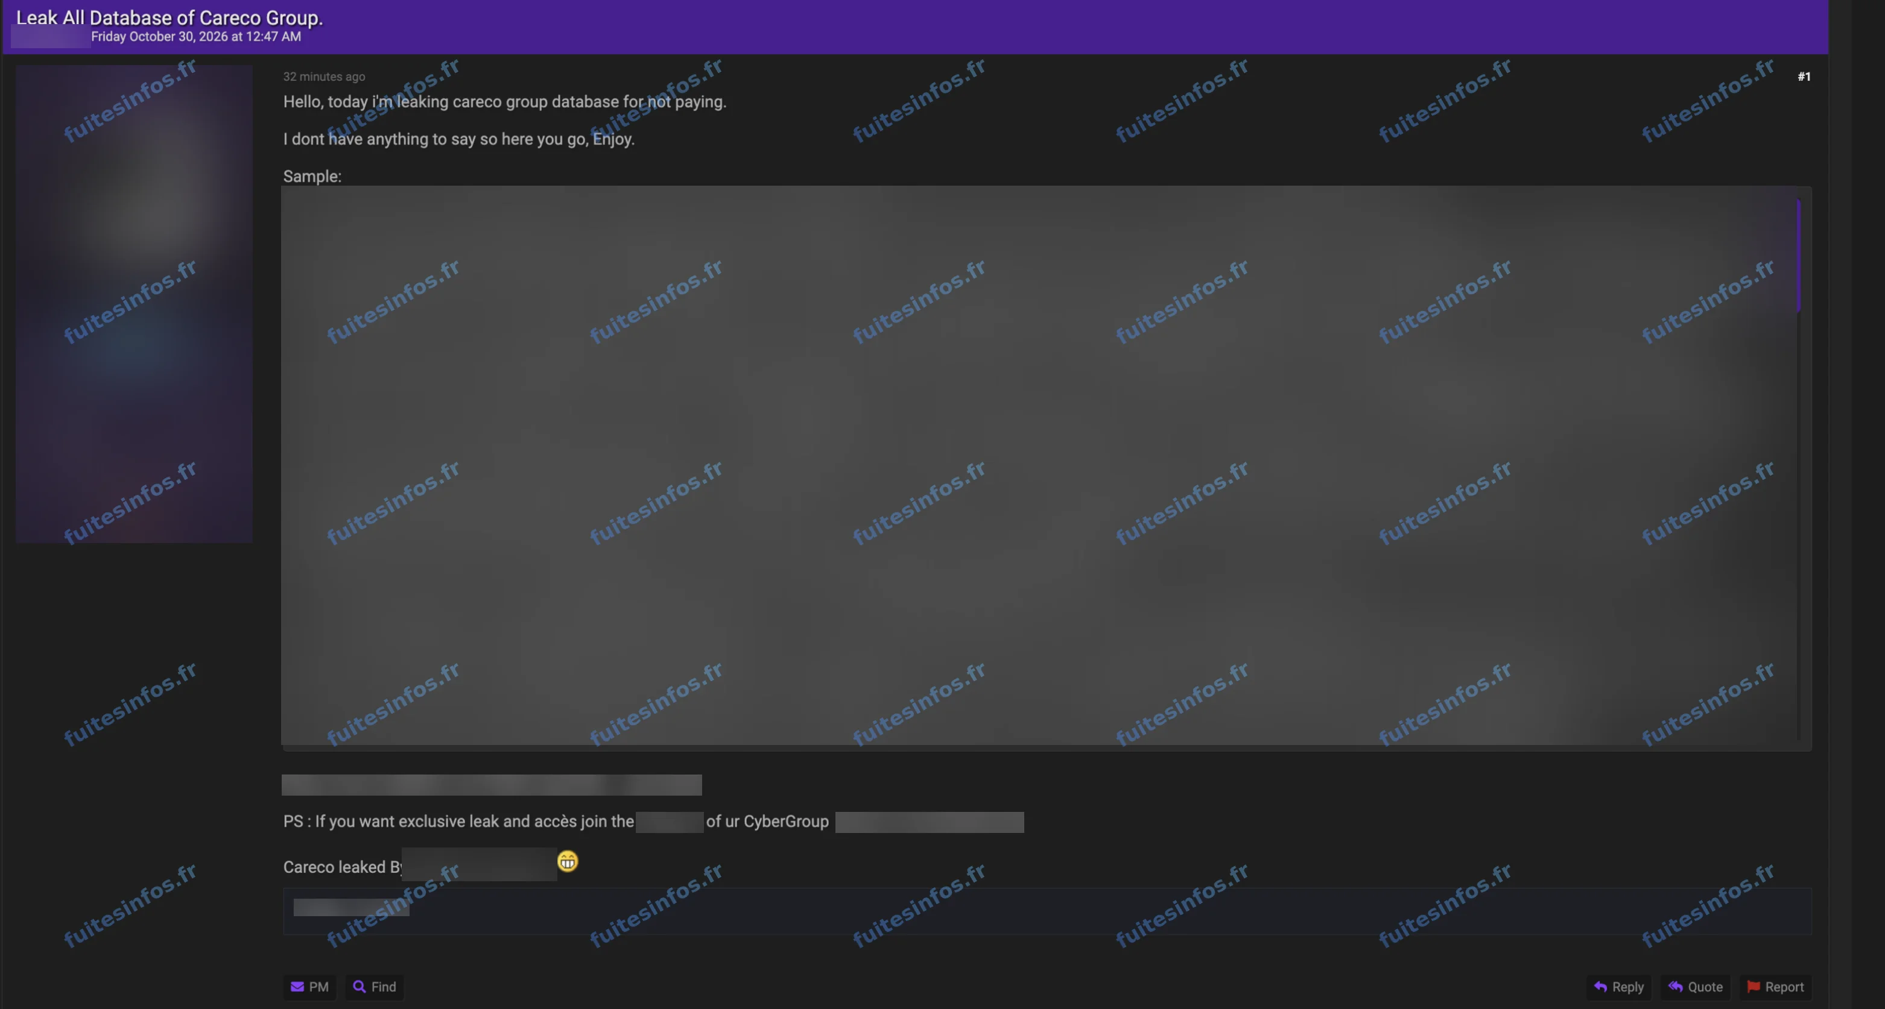Reply to the Careco Group post

click(x=1618, y=986)
